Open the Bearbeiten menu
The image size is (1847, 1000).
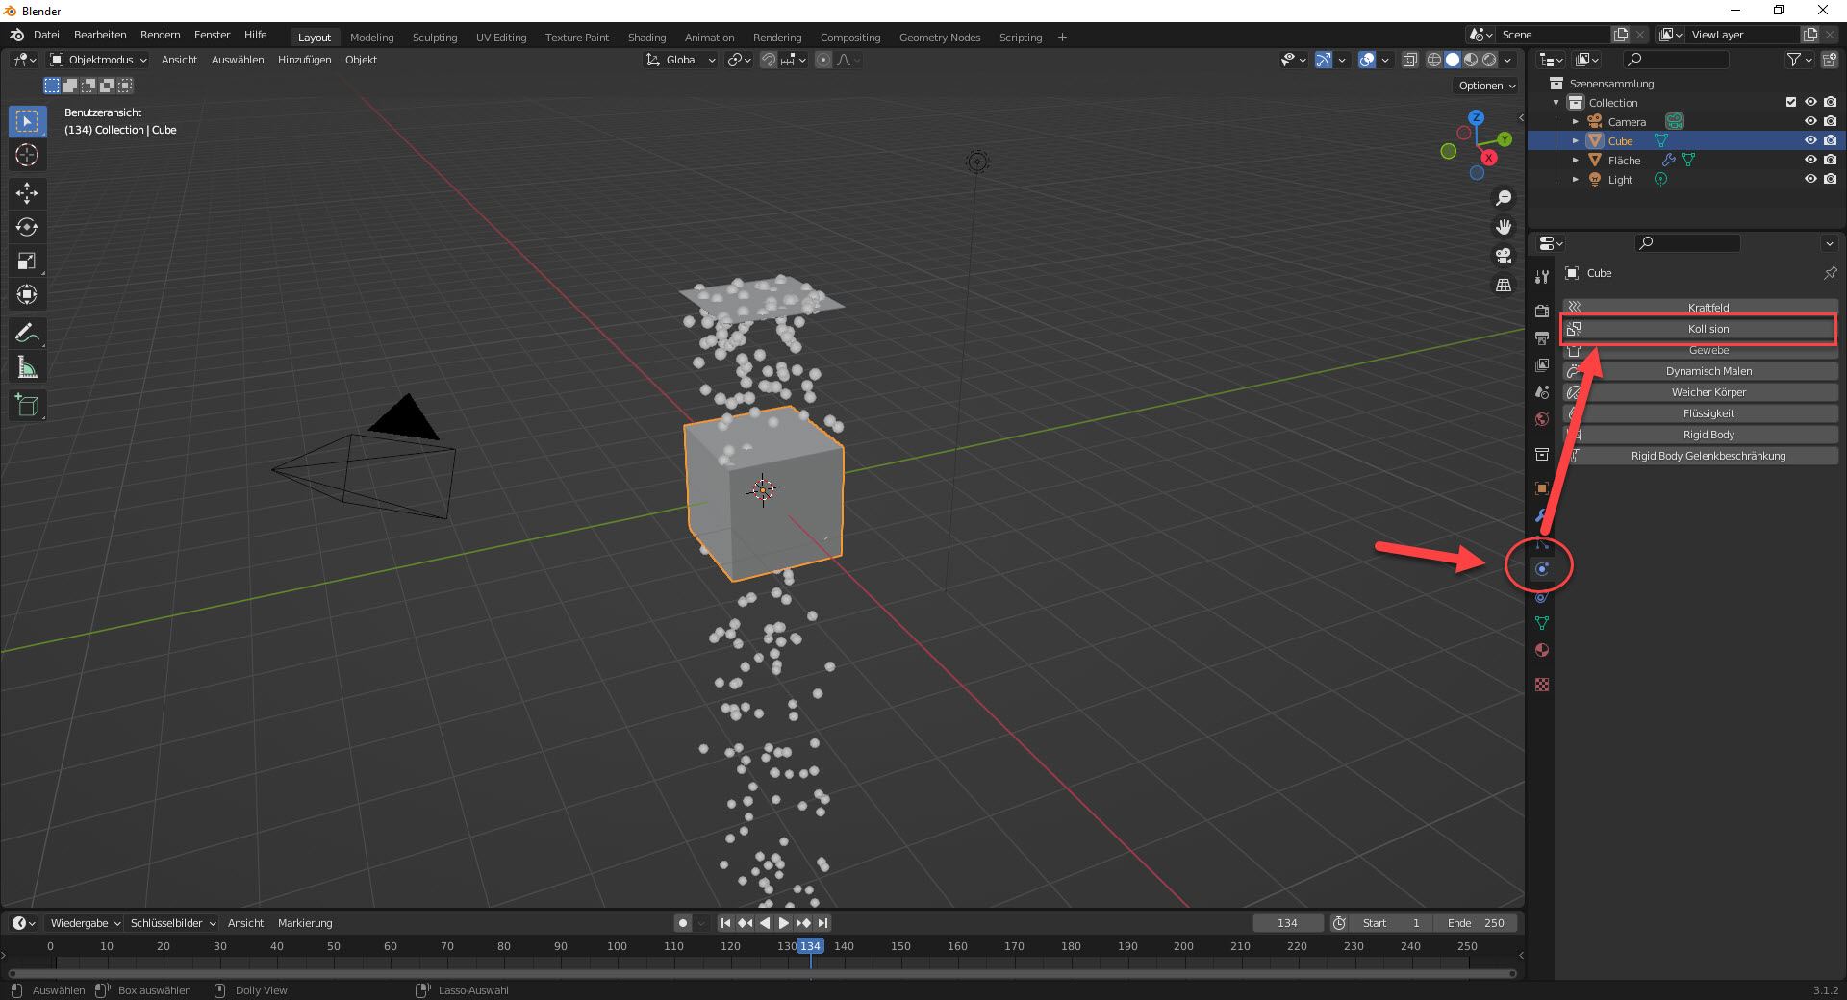click(100, 35)
